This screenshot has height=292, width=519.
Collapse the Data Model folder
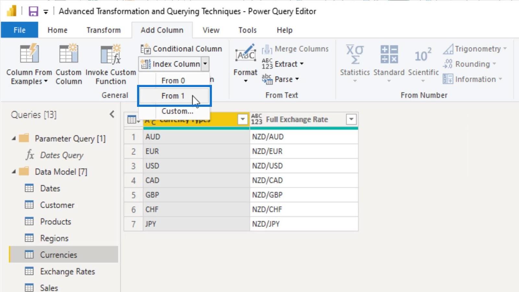14,171
